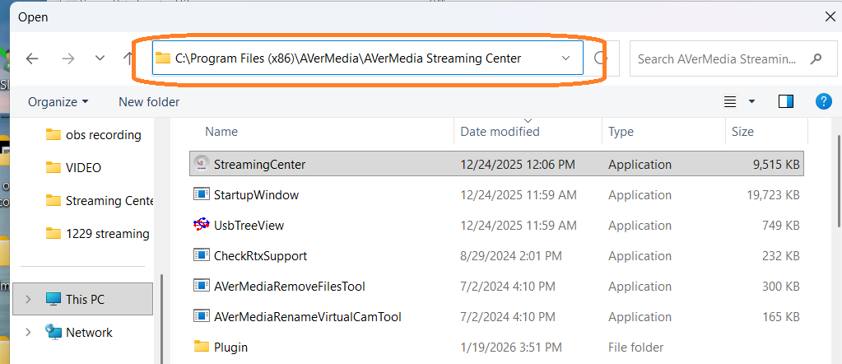Click the Help question mark icon
This screenshot has height=364, width=842.
(x=823, y=101)
